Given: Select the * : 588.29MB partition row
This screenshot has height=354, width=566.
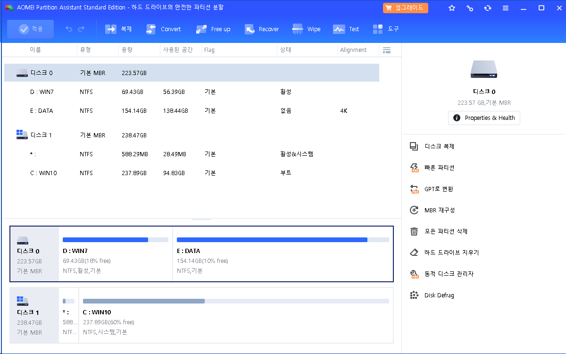Looking at the screenshot, I should point(191,154).
